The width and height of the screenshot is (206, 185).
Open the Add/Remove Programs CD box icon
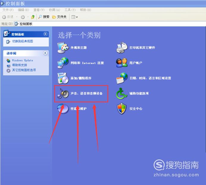pyautogui.click(x=63, y=78)
